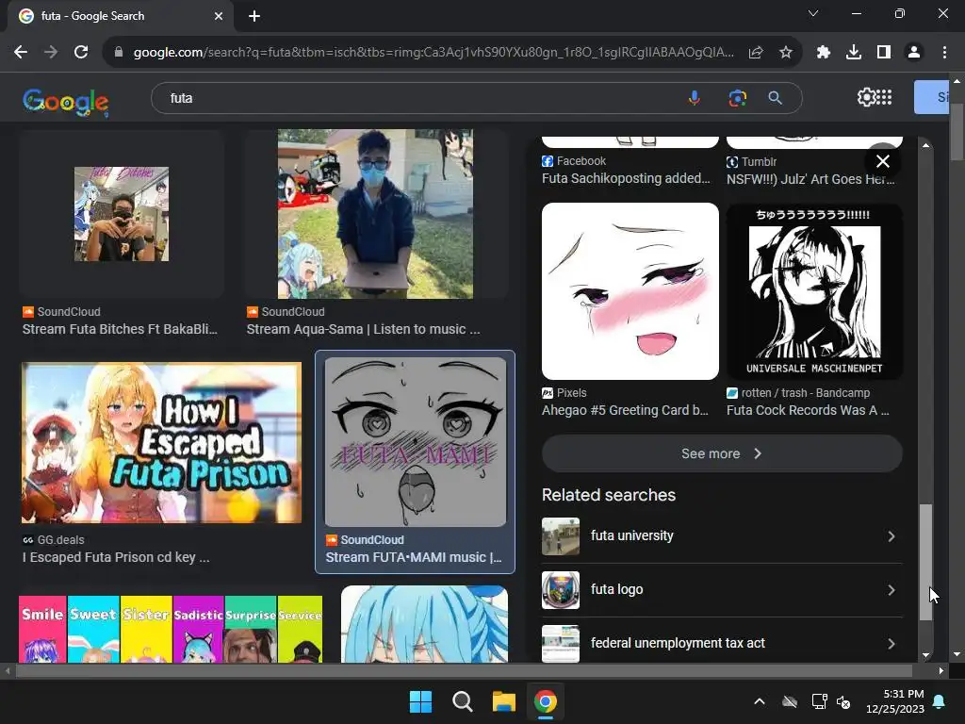Open the Google apps grid
965x724 pixels.
(x=884, y=97)
